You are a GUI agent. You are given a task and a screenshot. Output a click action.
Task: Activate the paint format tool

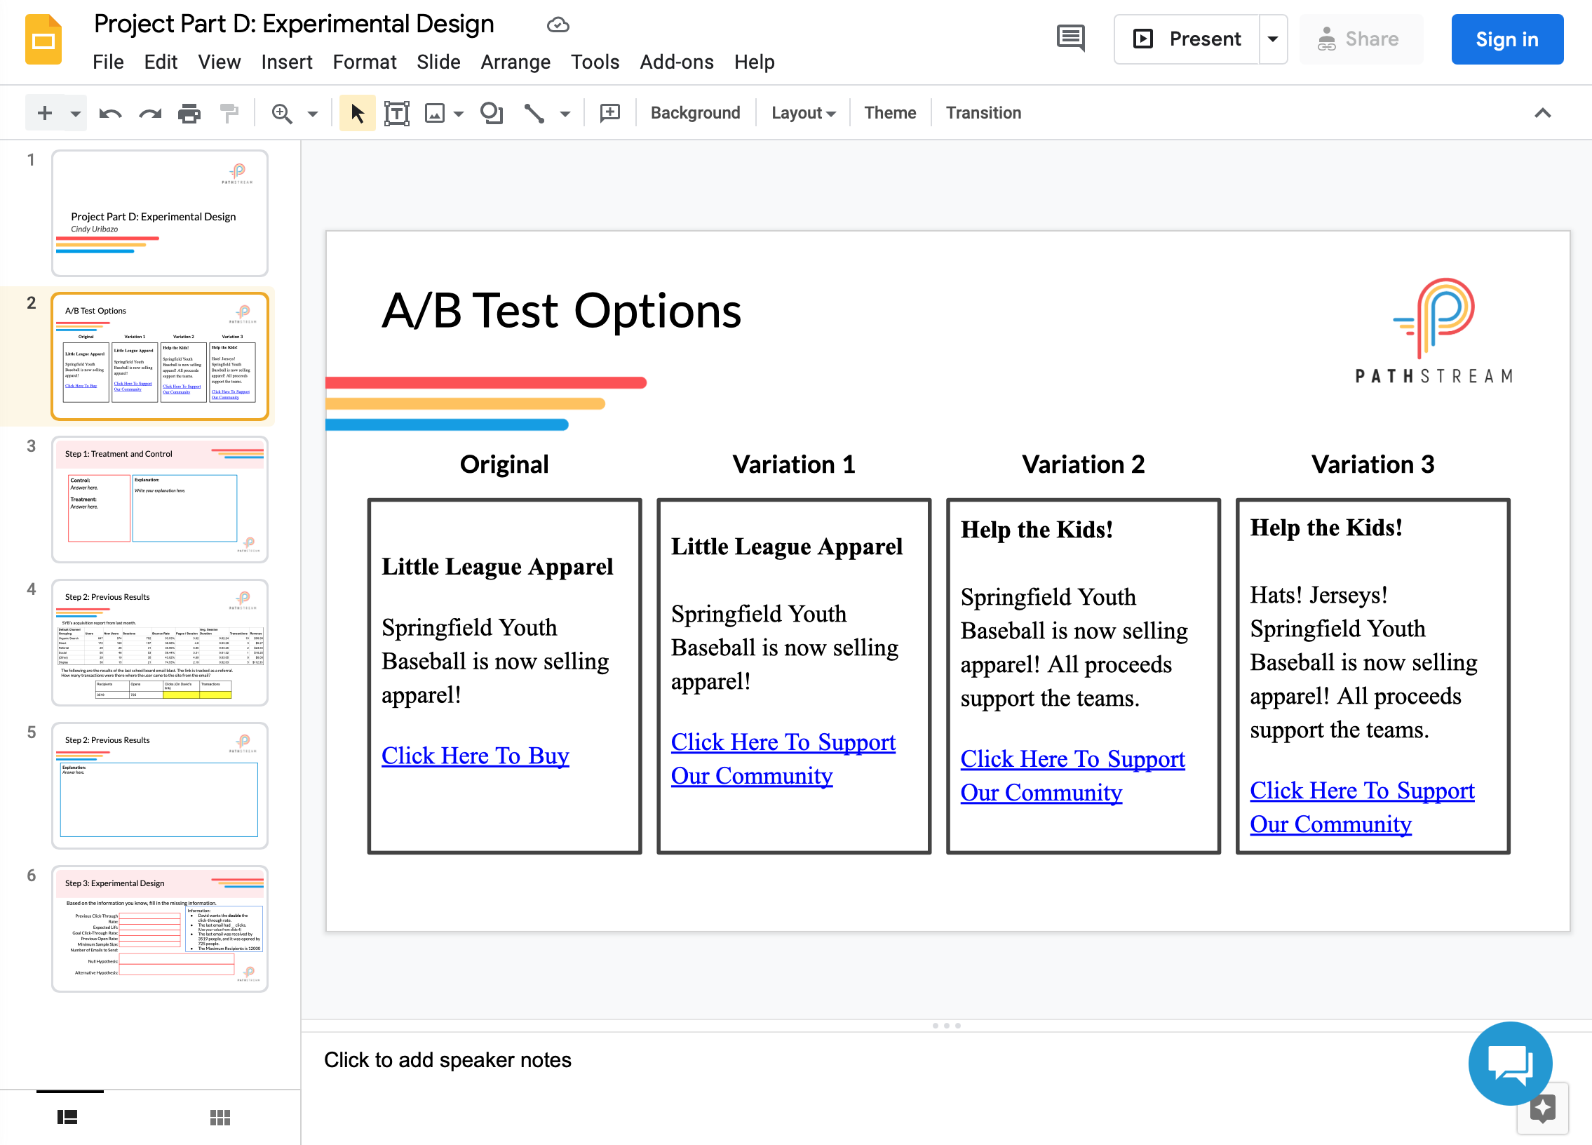pyautogui.click(x=229, y=113)
